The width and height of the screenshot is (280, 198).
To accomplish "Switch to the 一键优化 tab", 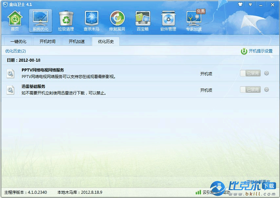I will point(18,41).
